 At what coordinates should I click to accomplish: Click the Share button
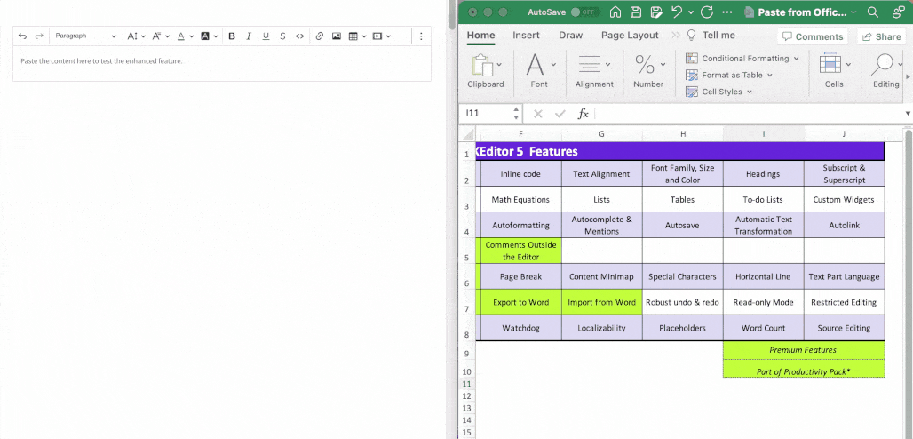point(880,36)
